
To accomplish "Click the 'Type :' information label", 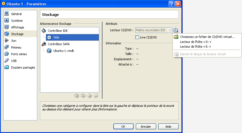I will point(129,49).
